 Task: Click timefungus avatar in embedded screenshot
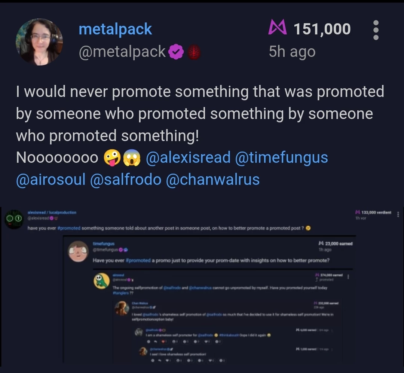pos(78,251)
